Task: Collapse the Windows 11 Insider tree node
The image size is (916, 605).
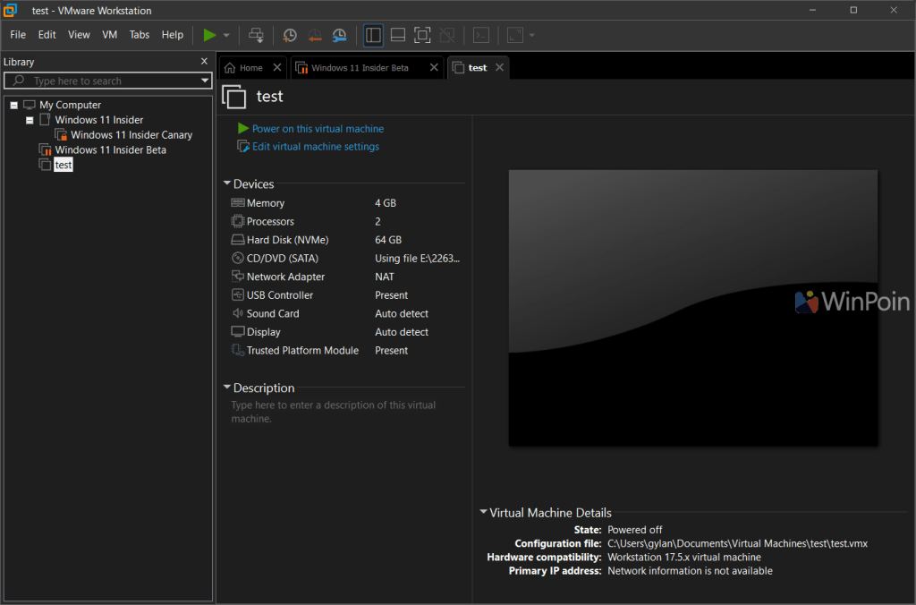Action: coord(30,119)
